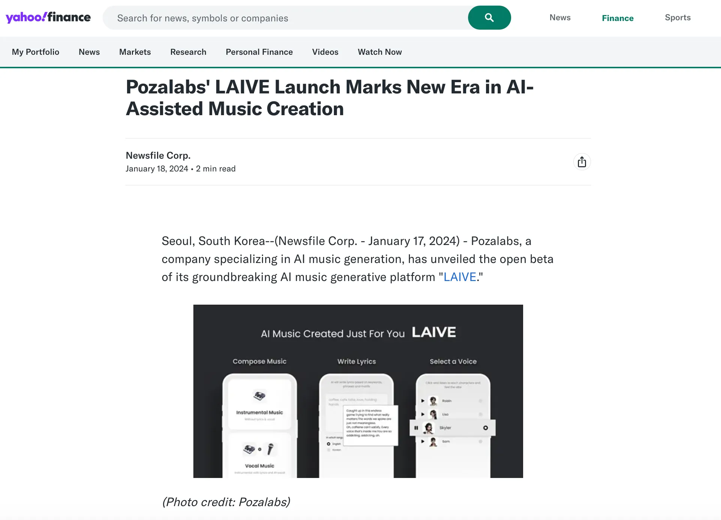Viewport: 721px width, 520px height.
Task: Open the Research menu
Action: [188, 52]
